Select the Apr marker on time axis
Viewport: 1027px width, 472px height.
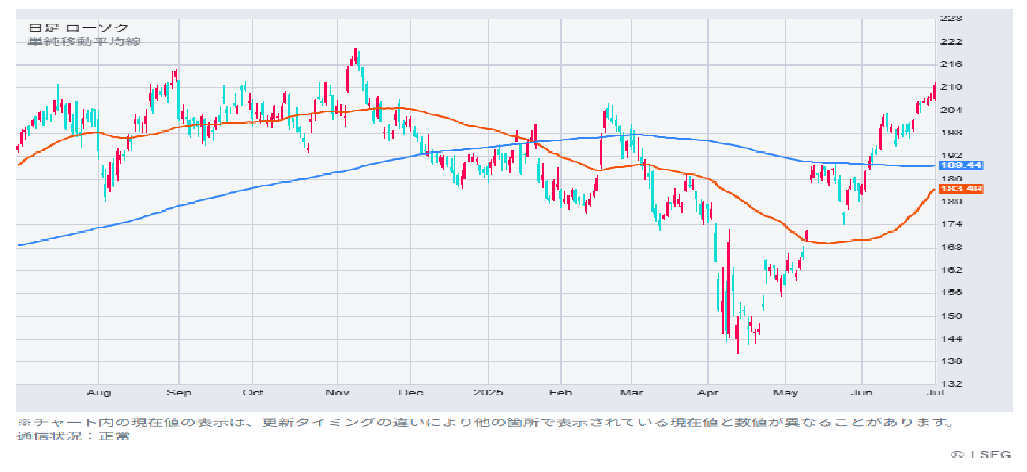[x=708, y=393]
